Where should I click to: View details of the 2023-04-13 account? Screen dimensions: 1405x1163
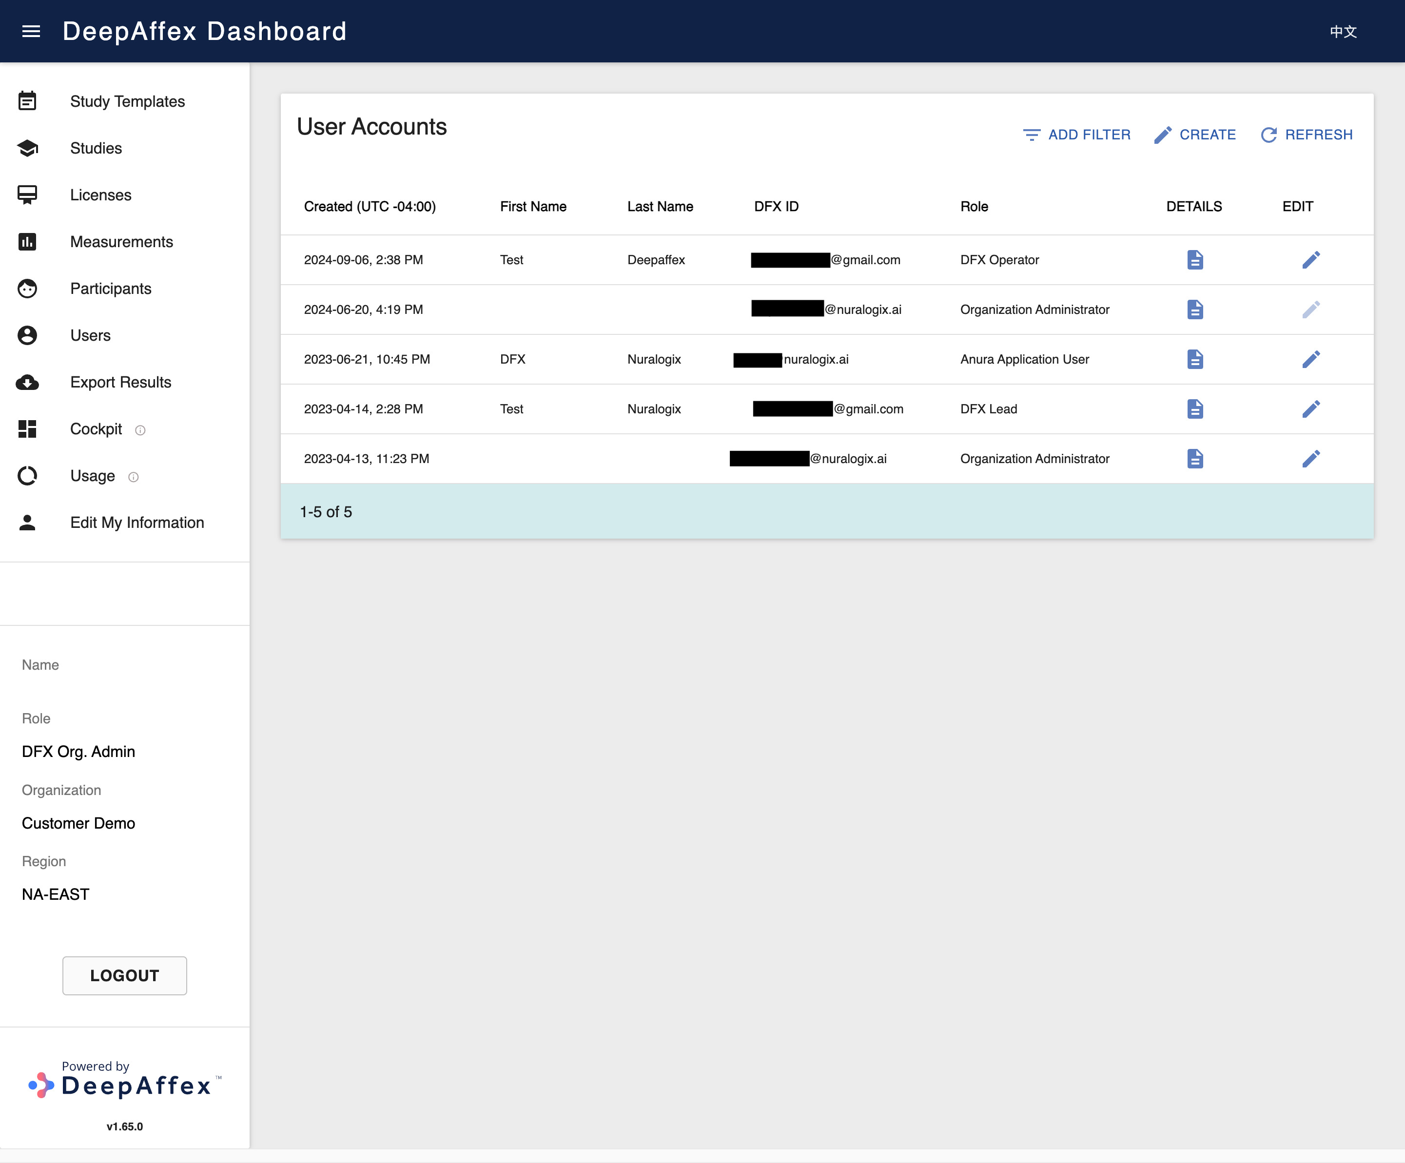tap(1195, 459)
